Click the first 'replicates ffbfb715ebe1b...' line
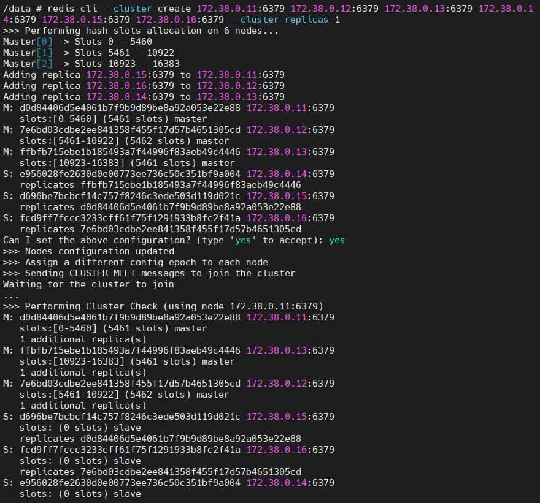 [160, 185]
